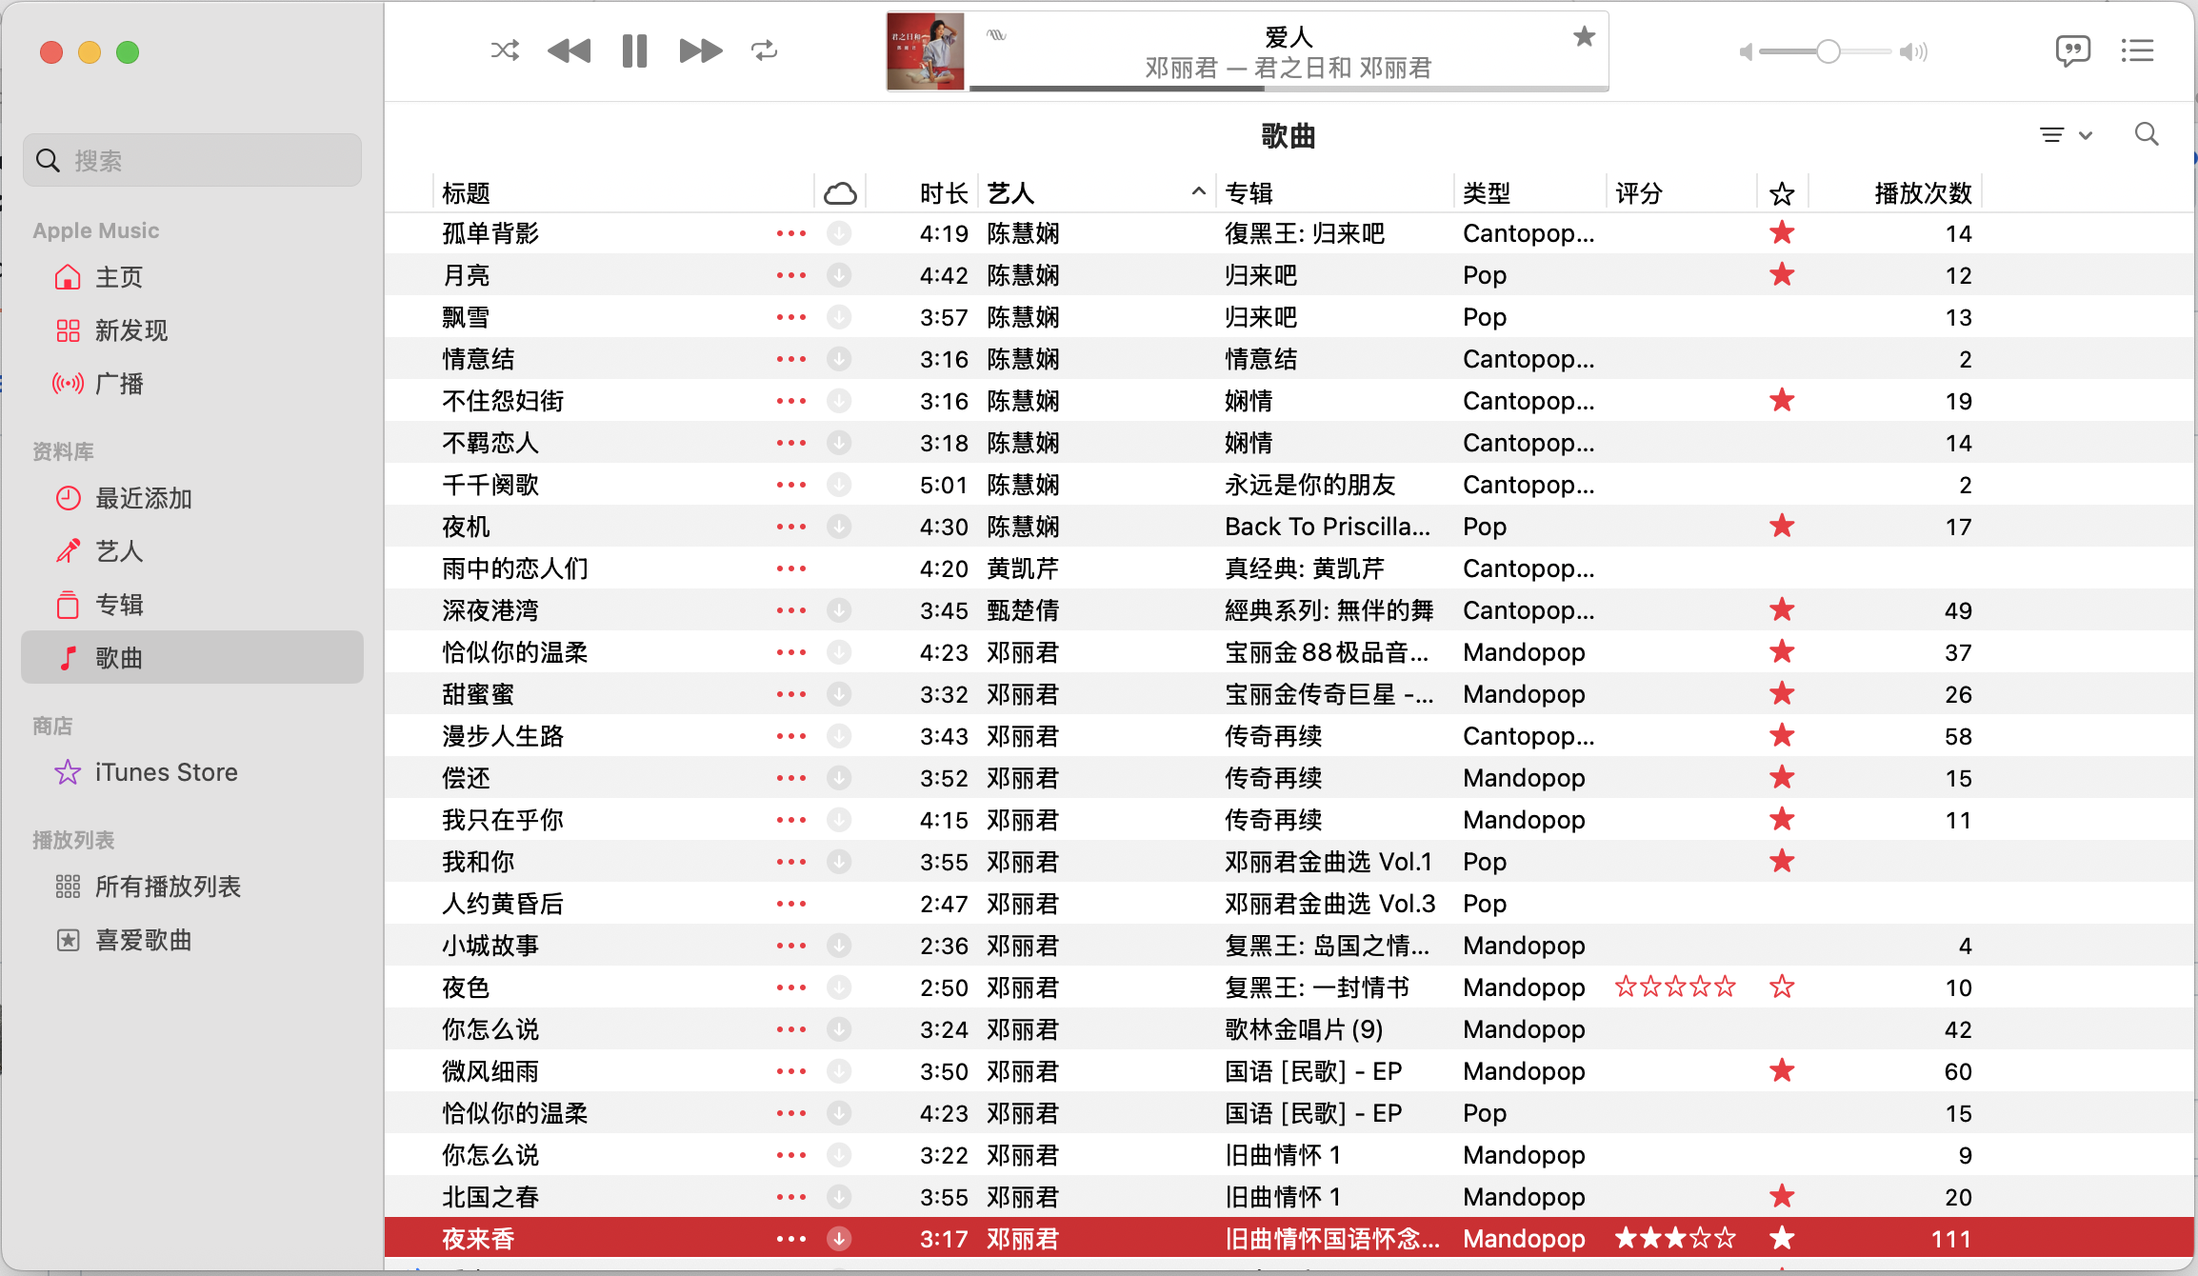Open the sort options dropdown
The image size is (2198, 1276).
tap(2066, 135)
